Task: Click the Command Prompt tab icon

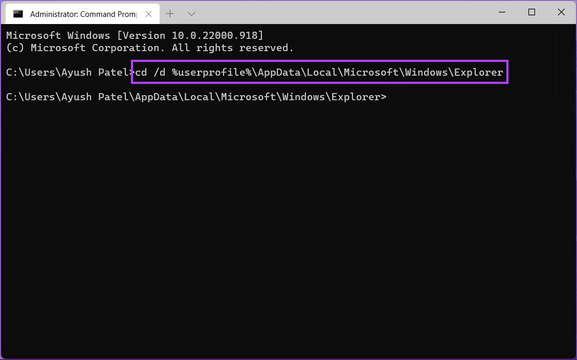Action: point(18,14)
